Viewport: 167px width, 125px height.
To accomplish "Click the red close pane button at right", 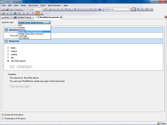I will coord(166,17).
